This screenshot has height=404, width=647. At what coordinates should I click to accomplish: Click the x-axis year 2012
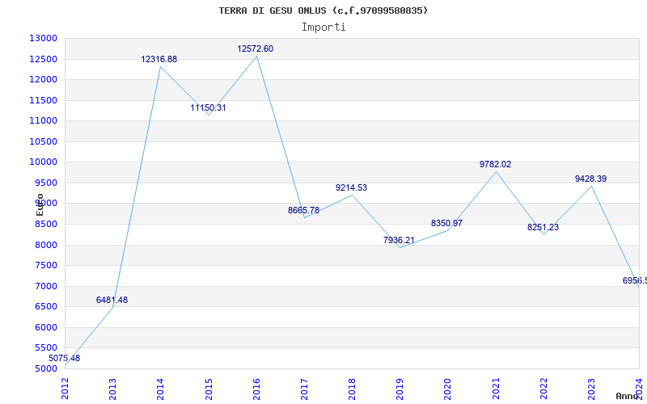click(x=66, y=389)
